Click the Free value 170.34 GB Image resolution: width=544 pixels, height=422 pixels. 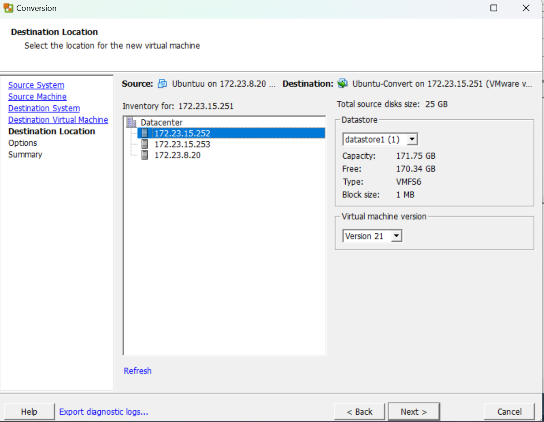416,169
